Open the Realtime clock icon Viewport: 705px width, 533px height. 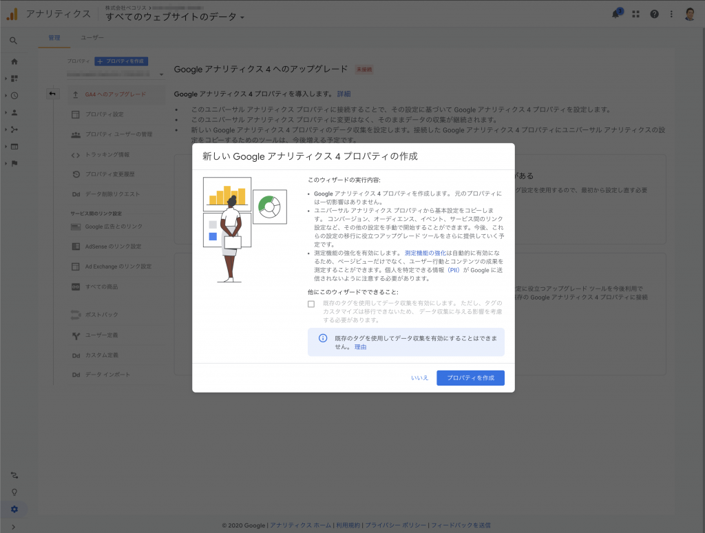click(x=14, y=95)
